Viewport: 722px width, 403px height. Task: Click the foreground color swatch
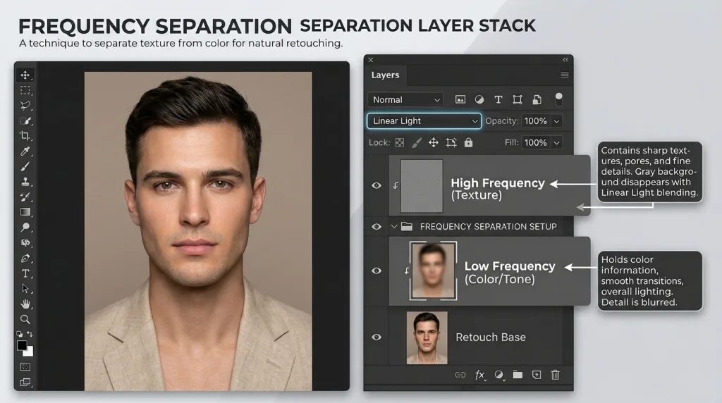click(x=22, y=345)
